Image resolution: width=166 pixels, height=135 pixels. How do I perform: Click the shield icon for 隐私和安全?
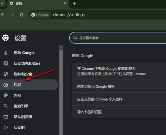pos(6,74)
